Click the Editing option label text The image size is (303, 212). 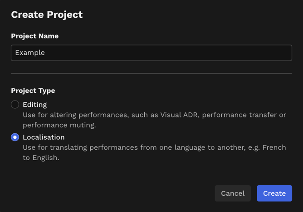(x=35, y=105)
